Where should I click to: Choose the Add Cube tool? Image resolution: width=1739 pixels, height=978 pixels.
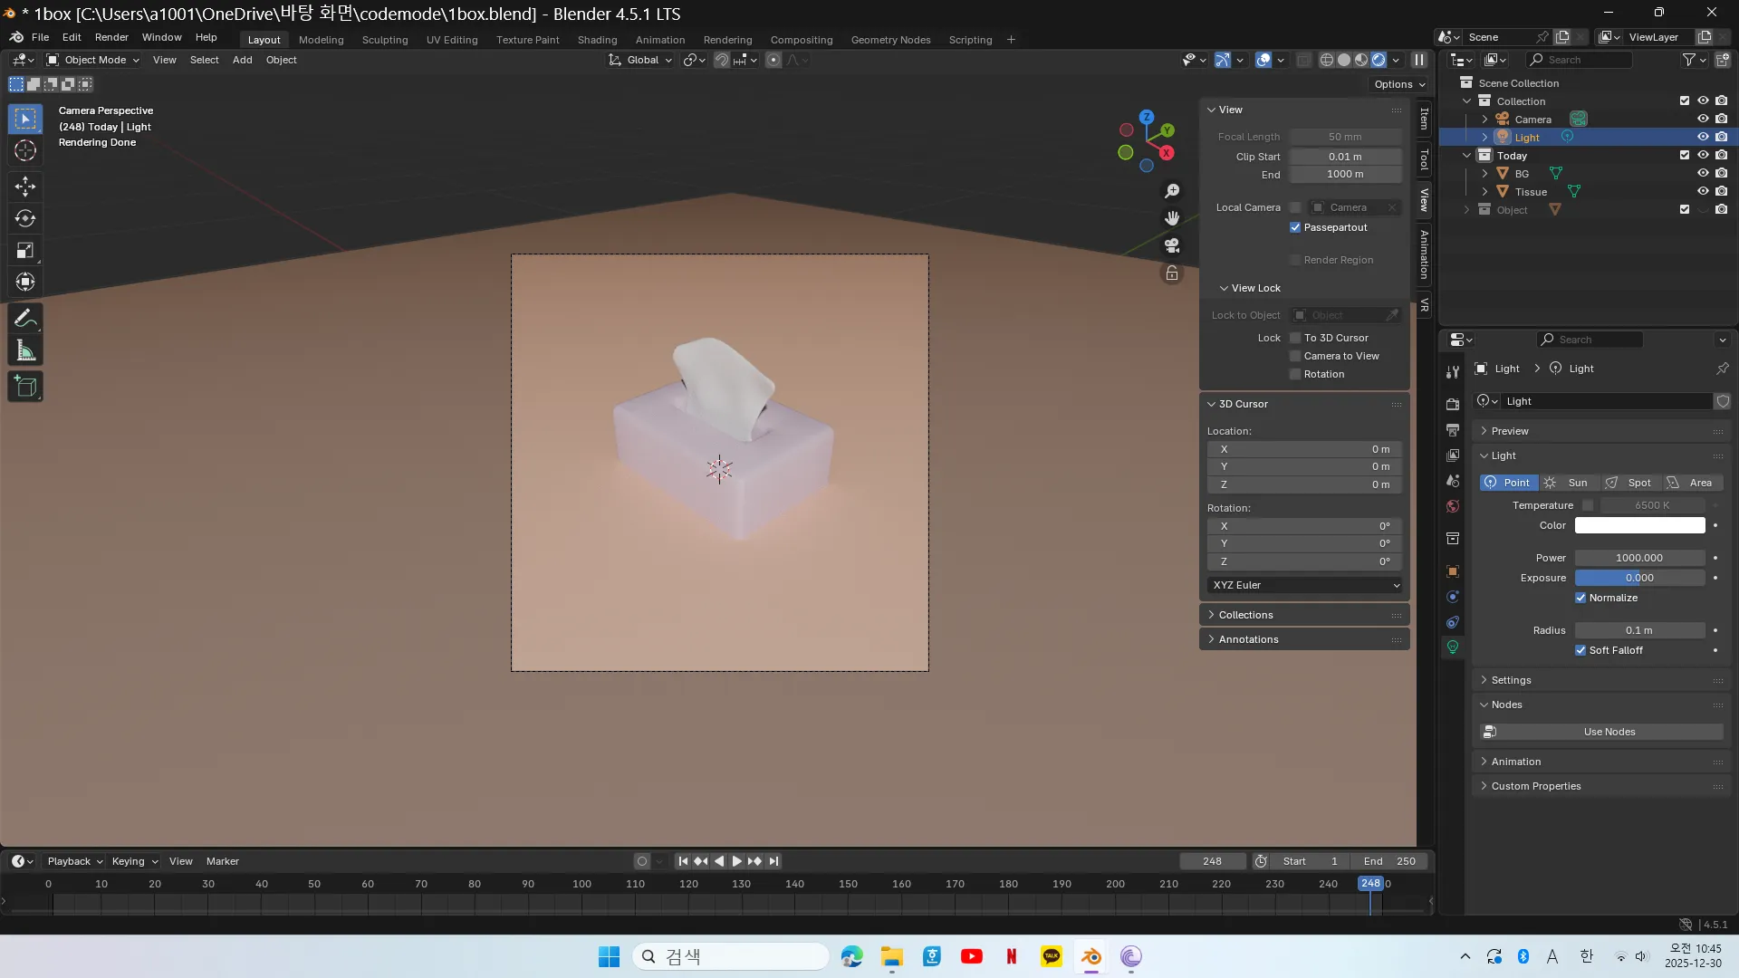[25, 387]
